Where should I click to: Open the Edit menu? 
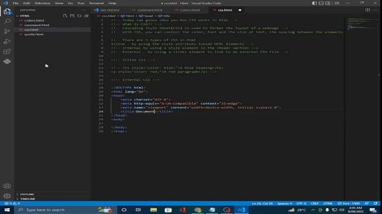[x=26, y=3]
